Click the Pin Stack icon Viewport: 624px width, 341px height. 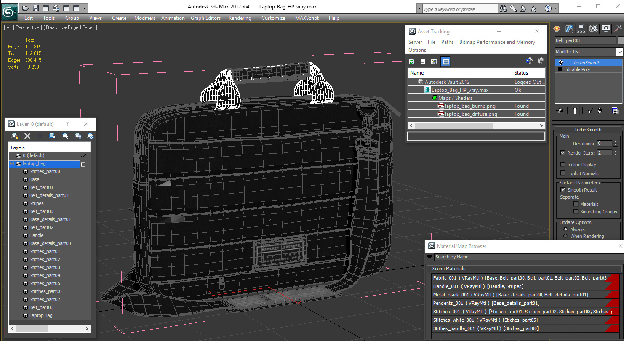[560, 110]
